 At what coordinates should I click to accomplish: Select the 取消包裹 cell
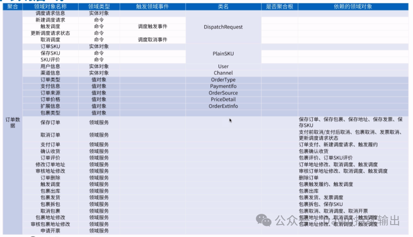[x=50, y=211]
